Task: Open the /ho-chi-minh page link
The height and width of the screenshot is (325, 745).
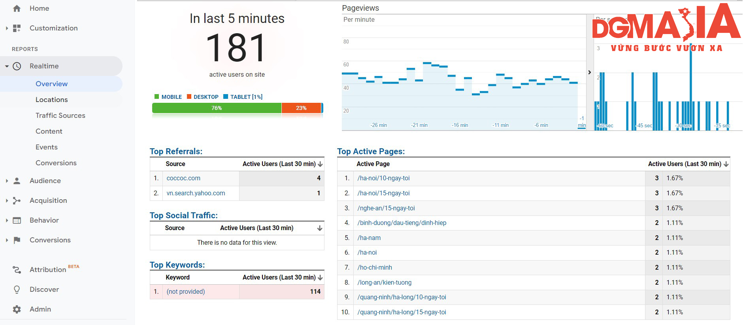Action: [375, 268]
